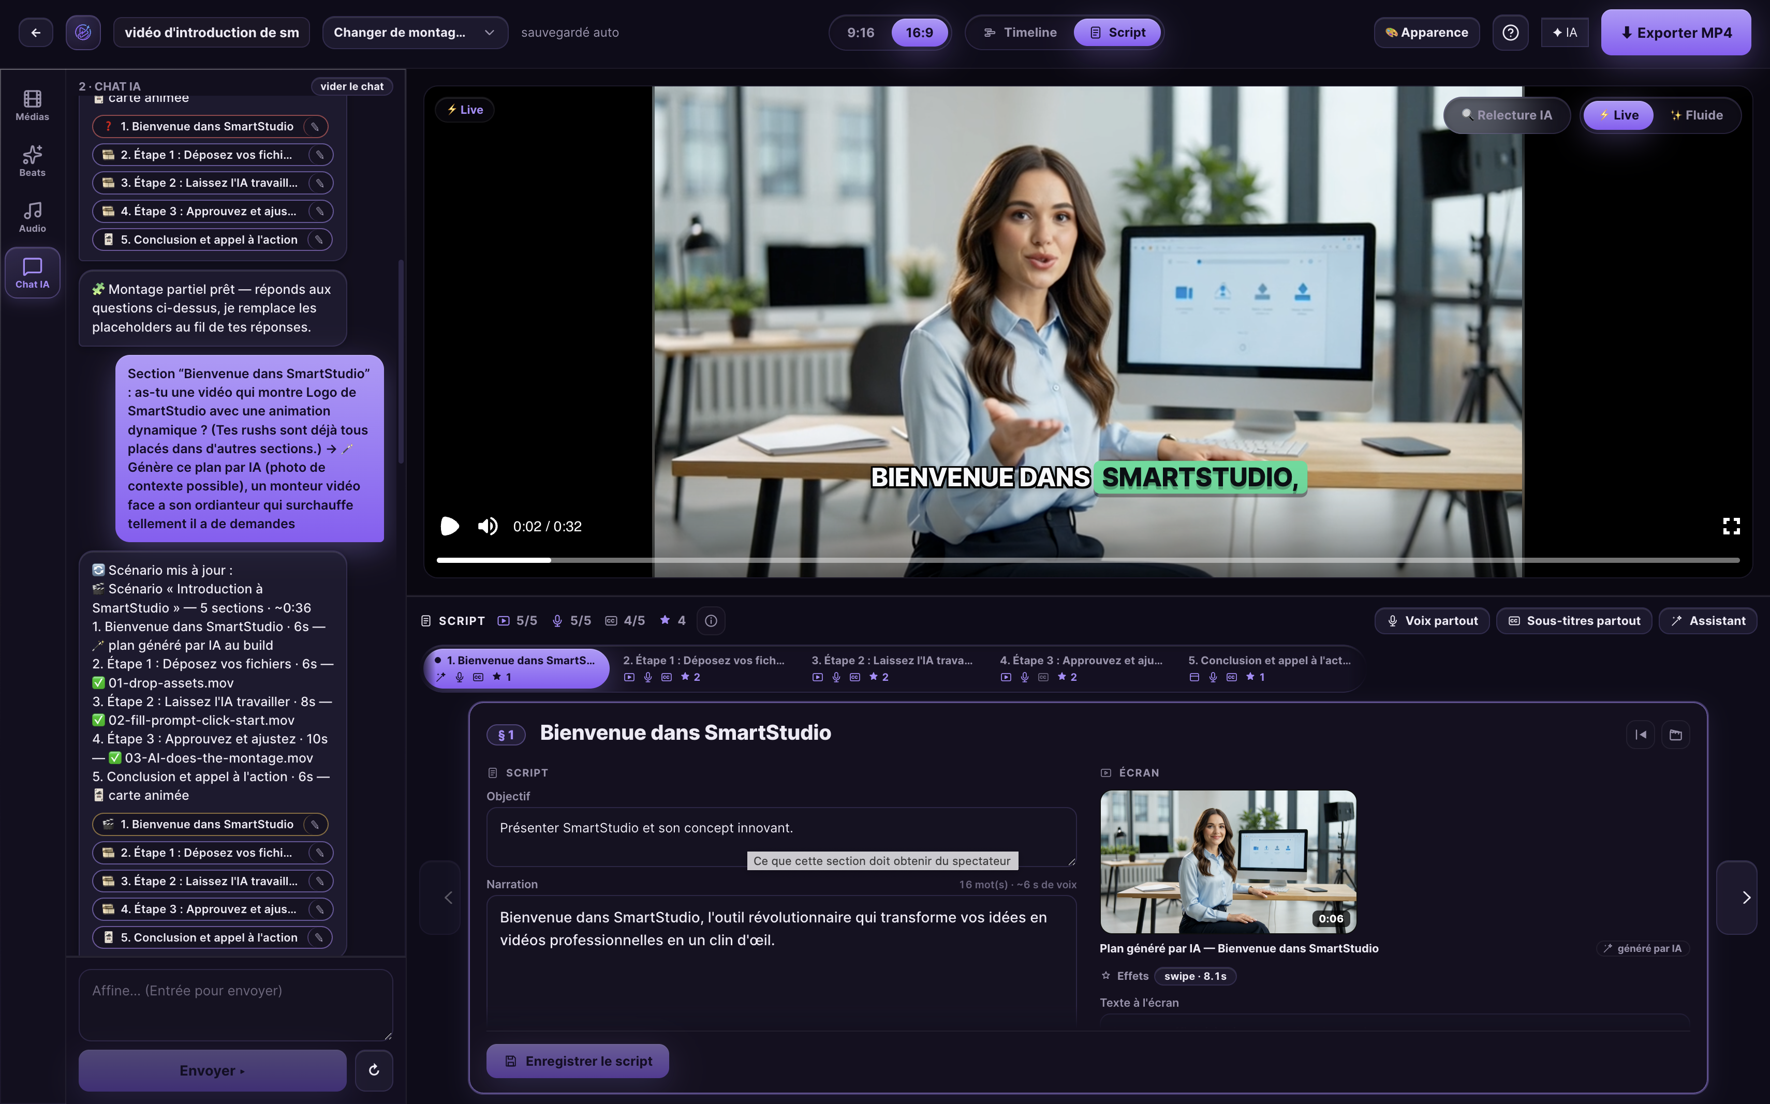Seek on the video progress bar
Viewport: 1770px width, 1104px height.
pyautogui.click(x=1088, y=560)
